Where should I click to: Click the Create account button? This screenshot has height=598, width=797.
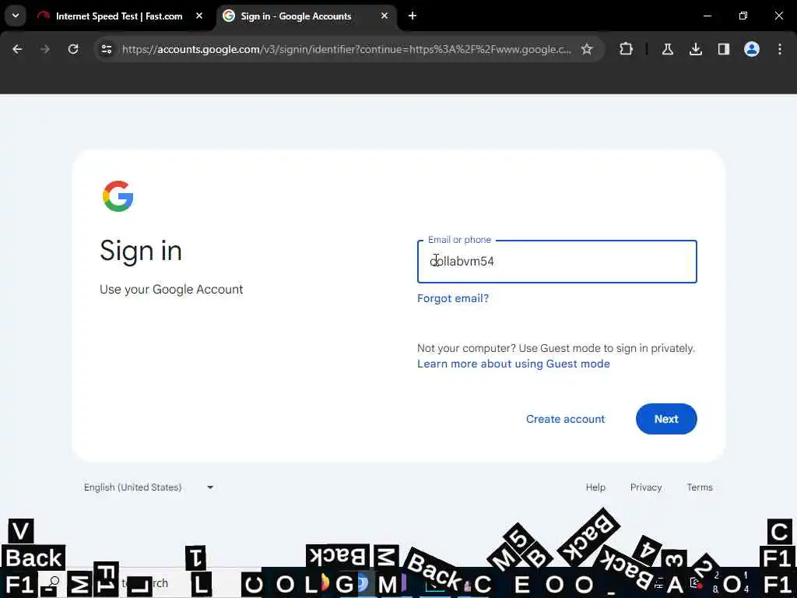point(565,419)
